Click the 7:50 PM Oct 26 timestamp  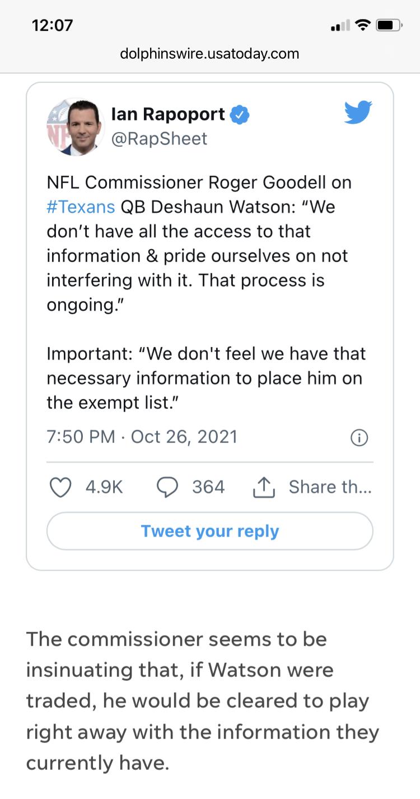[142, 437]
